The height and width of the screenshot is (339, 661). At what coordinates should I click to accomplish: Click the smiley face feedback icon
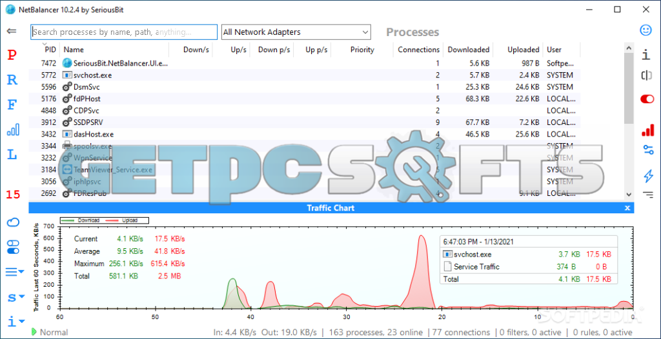click(646, 30)
